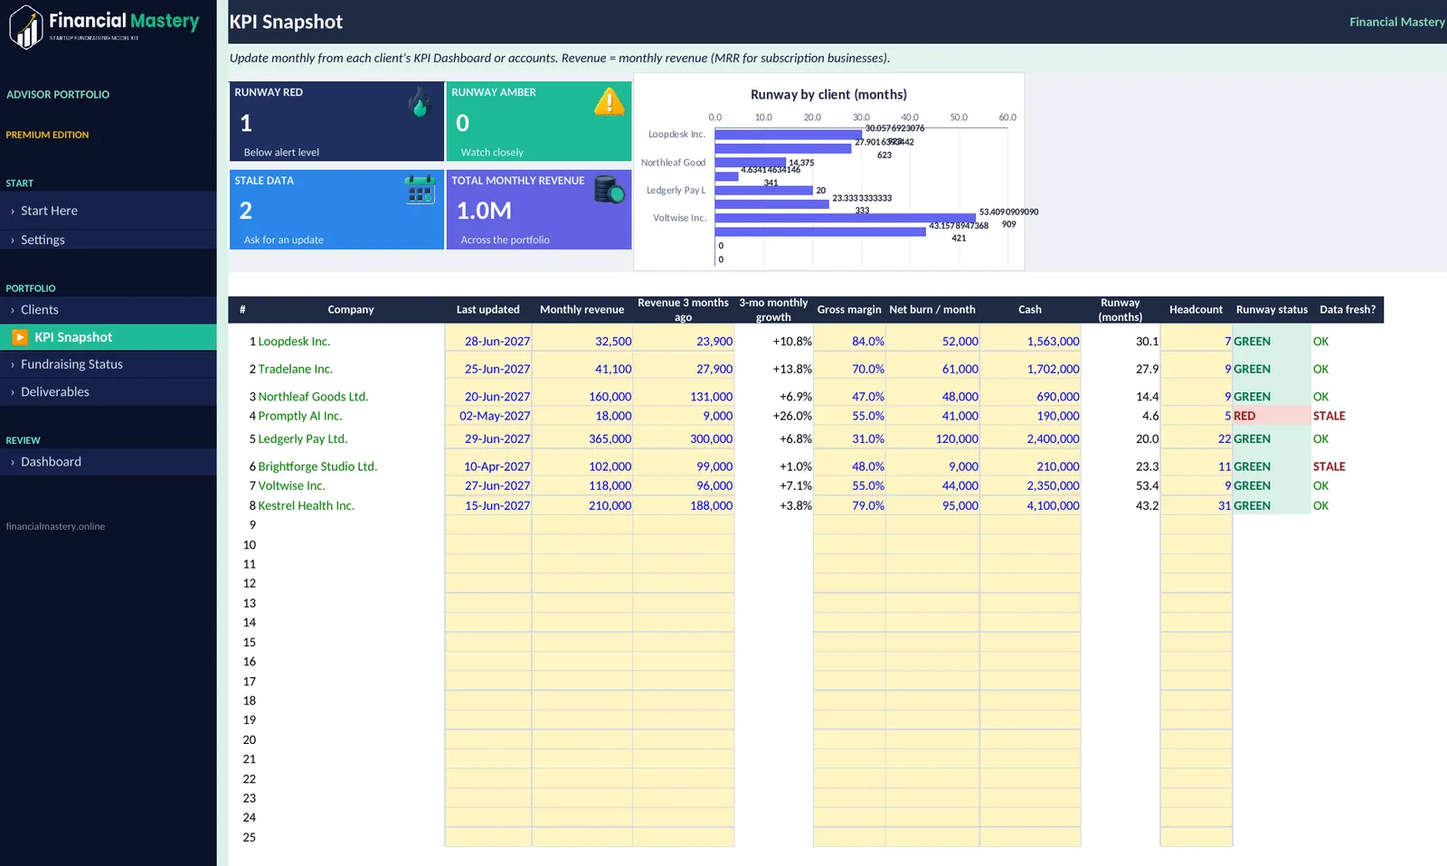Open Deliverables in the sidebar
Image resolution: width=1447 pixels, height=866 pixels.
(109, 391)
